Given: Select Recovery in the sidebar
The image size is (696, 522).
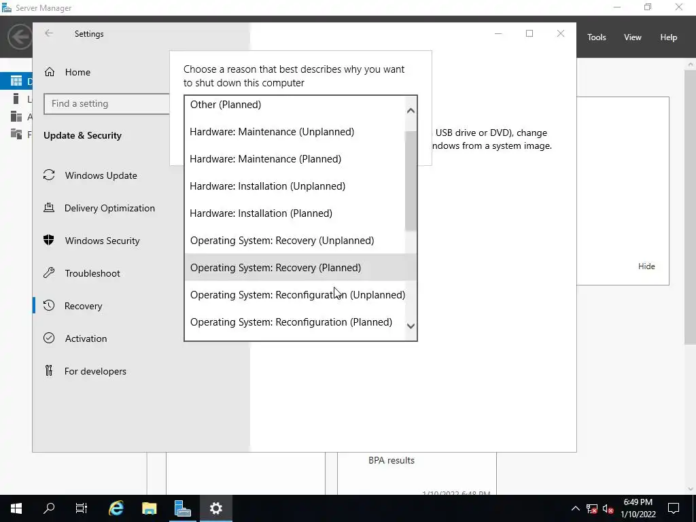Looking at the screenshot, I should [83, 306].
